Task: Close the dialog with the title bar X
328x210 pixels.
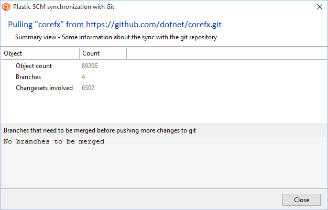Action: (x=320, y=7)
